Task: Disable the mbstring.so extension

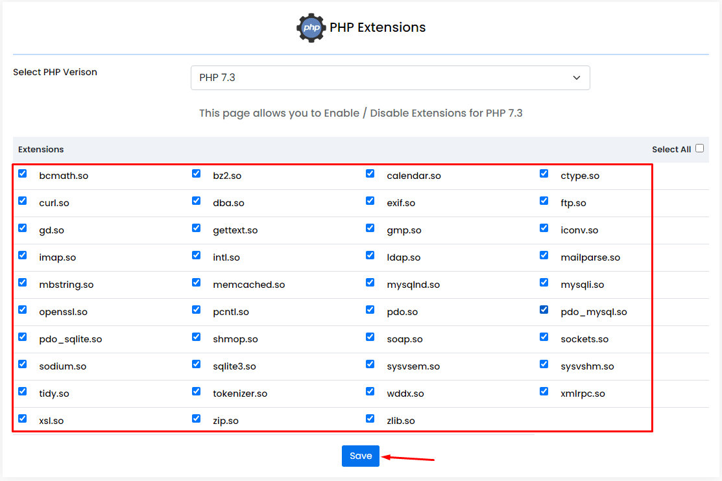Action: click(x=23, y=282)
